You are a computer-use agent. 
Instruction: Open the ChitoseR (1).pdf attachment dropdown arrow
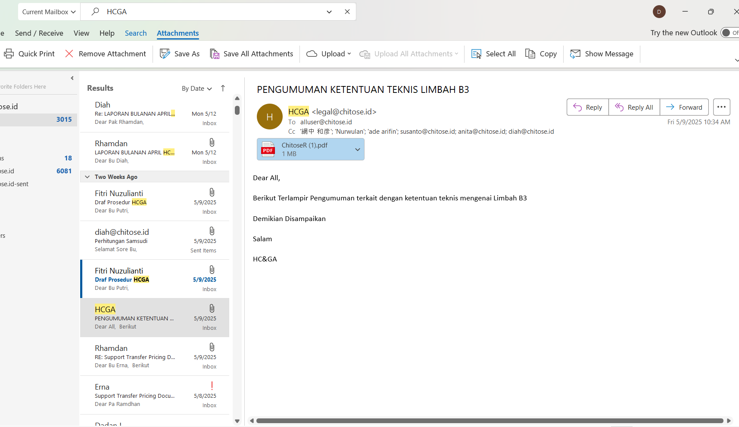357,150
